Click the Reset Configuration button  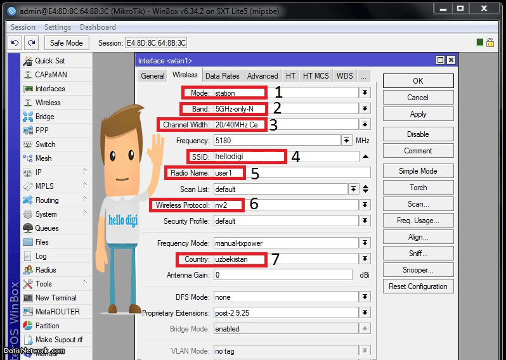click(418, 286)
